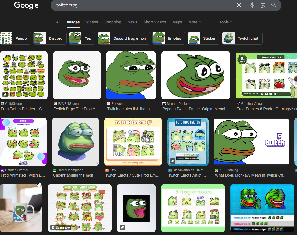Click Pepega Twitch Emote Origin title link
This screenshot has height=235, width=297.
pyautogui.click(x=195, y=109)
